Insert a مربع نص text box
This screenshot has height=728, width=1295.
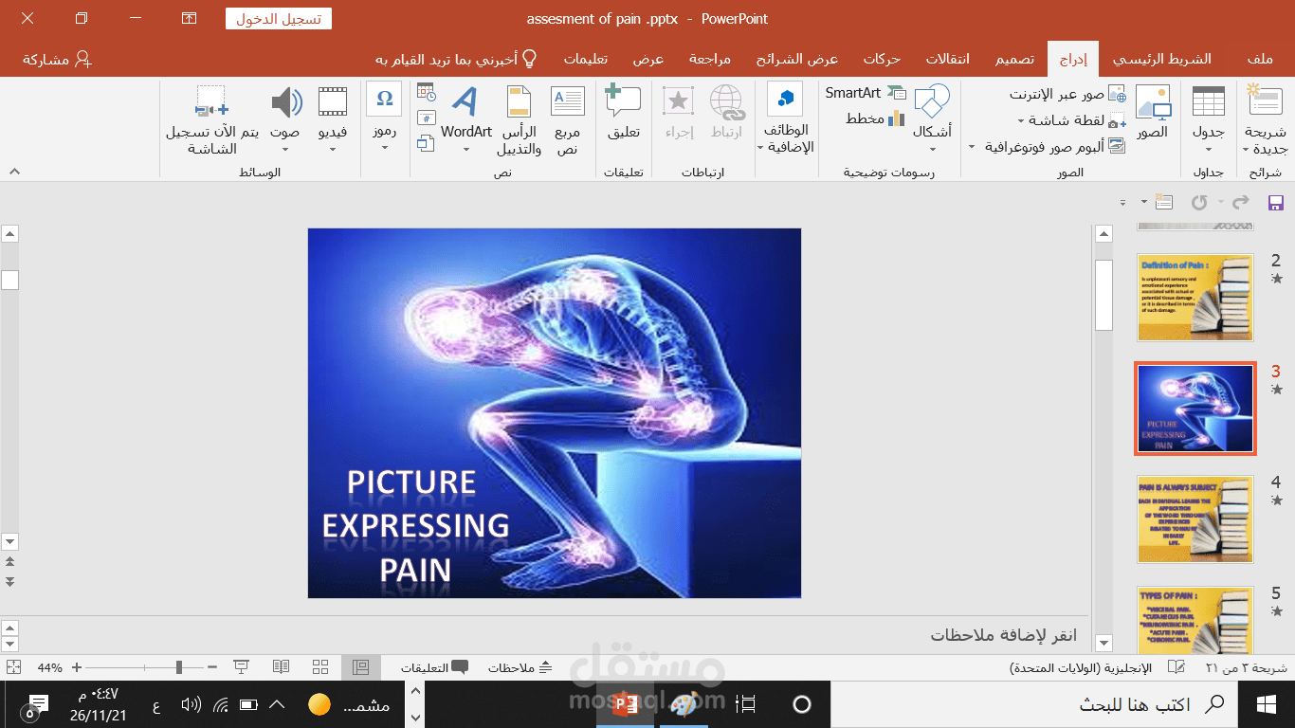[x=568, y=120]
